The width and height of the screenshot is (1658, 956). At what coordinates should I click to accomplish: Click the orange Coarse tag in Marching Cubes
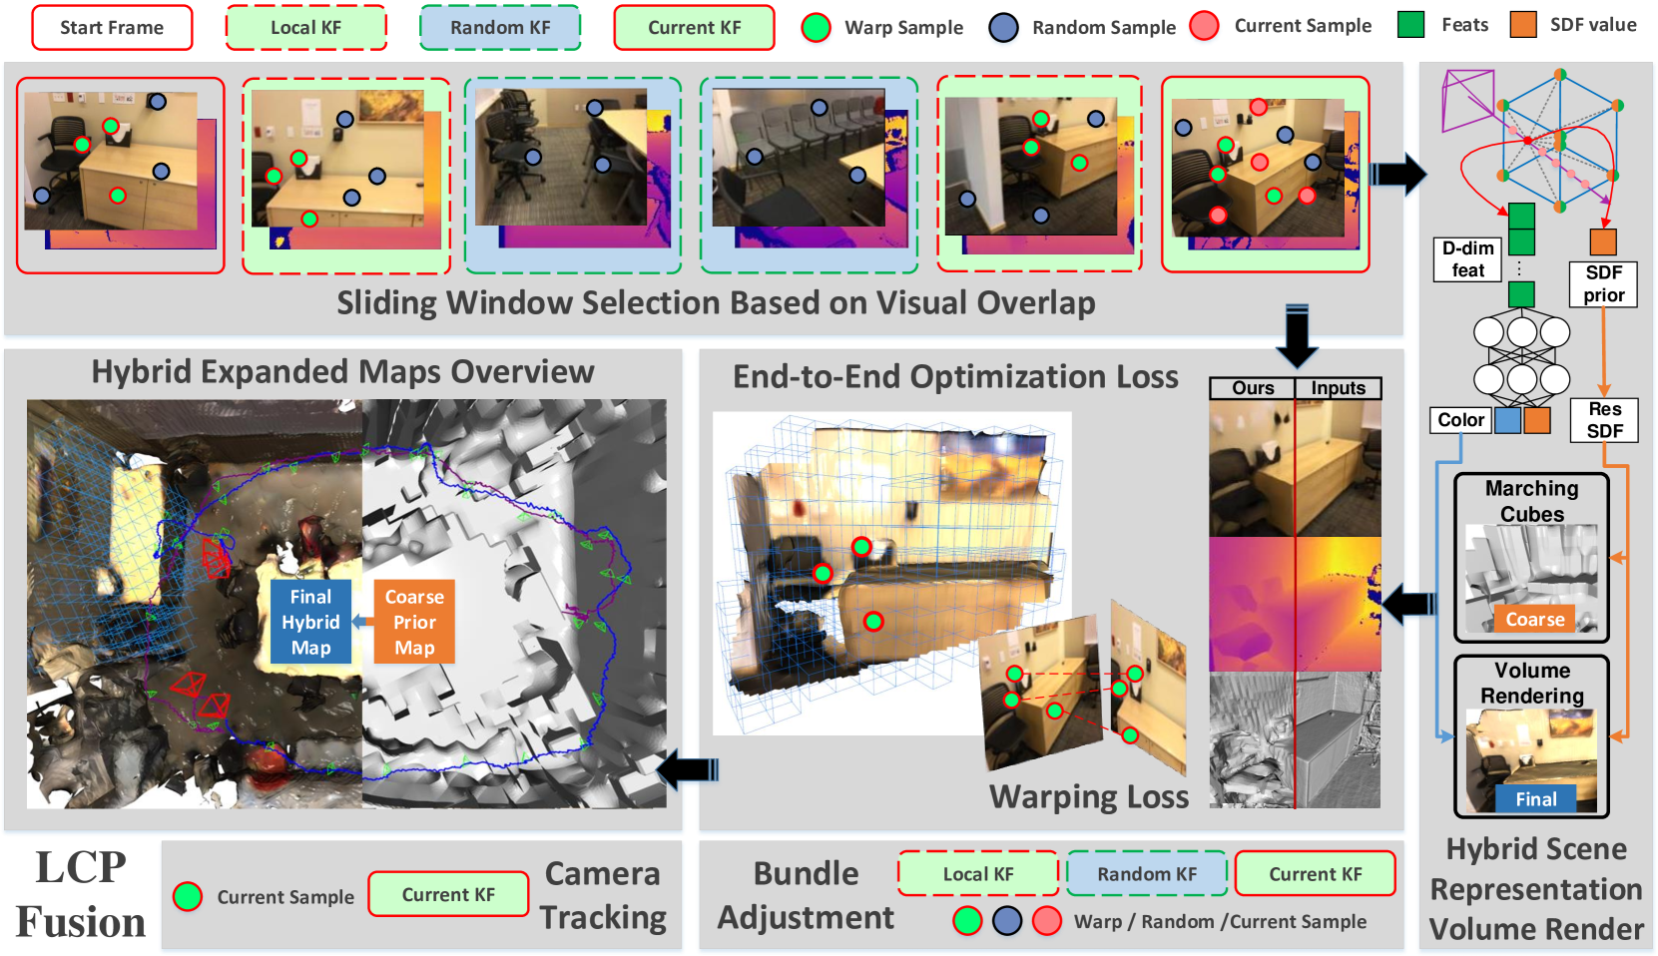[x=1535, y=619]
